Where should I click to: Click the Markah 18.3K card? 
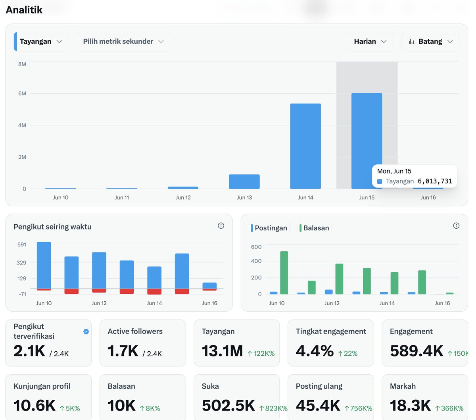[425, 397]
